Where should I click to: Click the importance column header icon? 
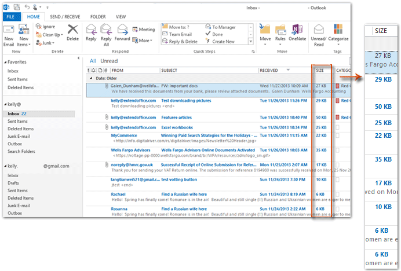89,70
